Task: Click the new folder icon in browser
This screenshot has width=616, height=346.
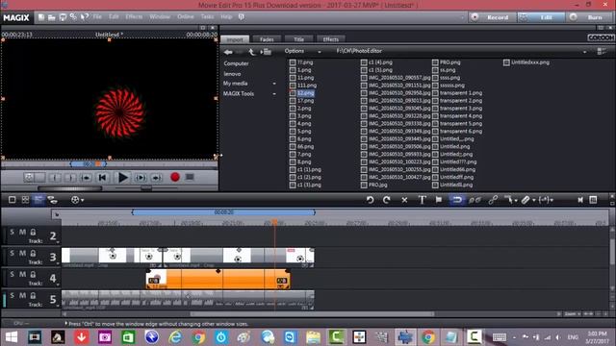Action: pyautogui.click(x=266, y=52)
